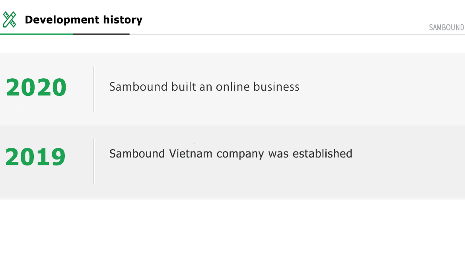Click the black underline segment under 'history'
The height and width of the screenshot is (278, 465).
pyautogui.click(x=101, y=34)
